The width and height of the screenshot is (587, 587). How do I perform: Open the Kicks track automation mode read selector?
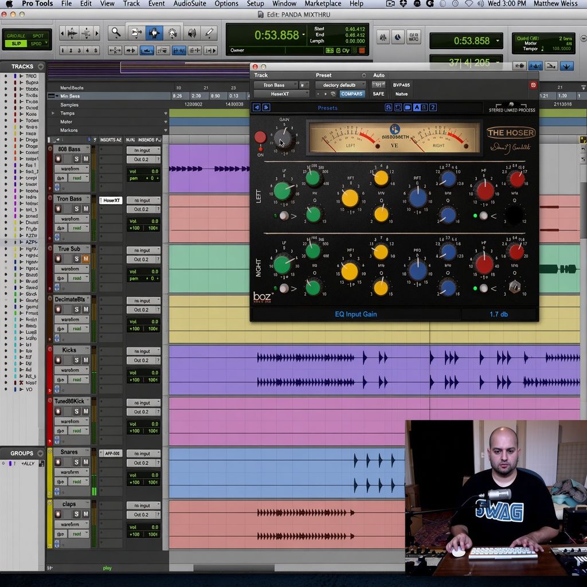79,379
